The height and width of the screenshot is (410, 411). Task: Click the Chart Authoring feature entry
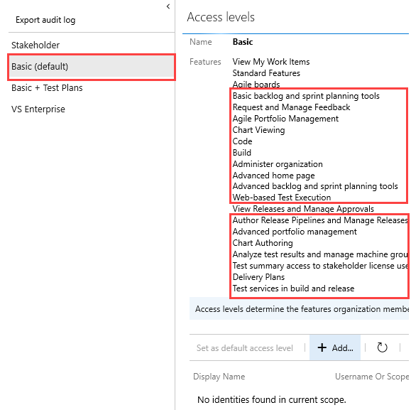click(263, 243)
